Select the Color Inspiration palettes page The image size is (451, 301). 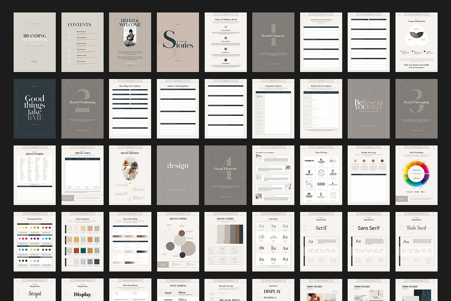pos(83,242)
